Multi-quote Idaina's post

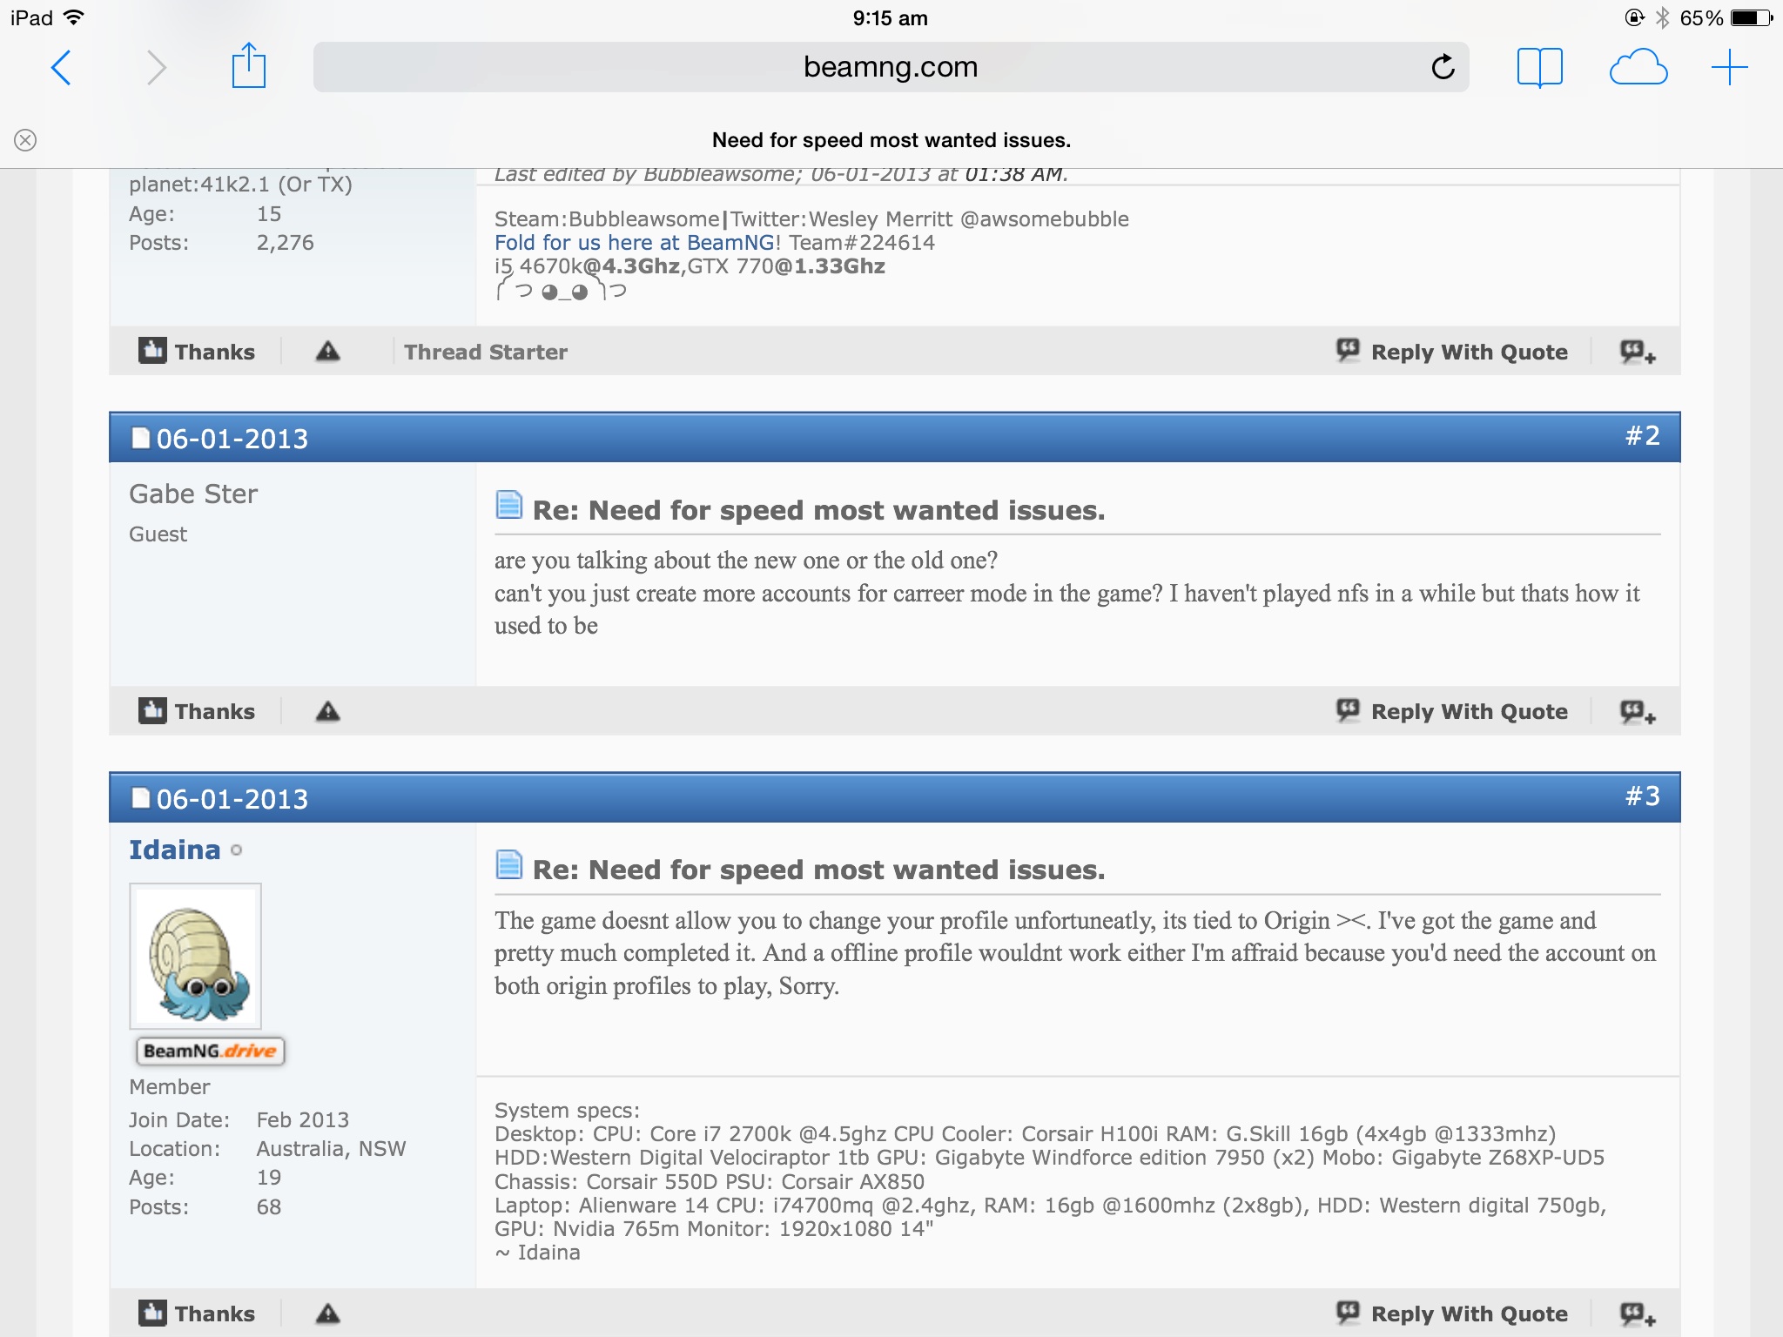[x=1638, y=1314]
